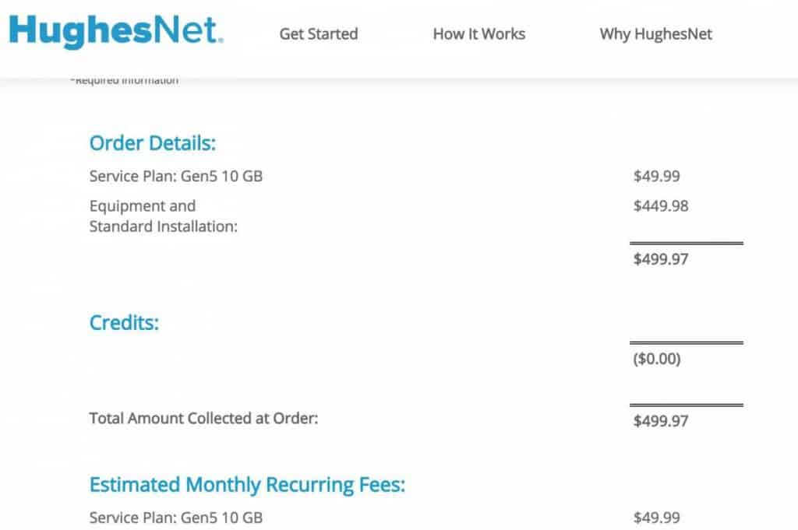Screen dimensions: 798x530
Task: Open the Get Started menu
Action: pyautogui.click(x=318, y=34)
